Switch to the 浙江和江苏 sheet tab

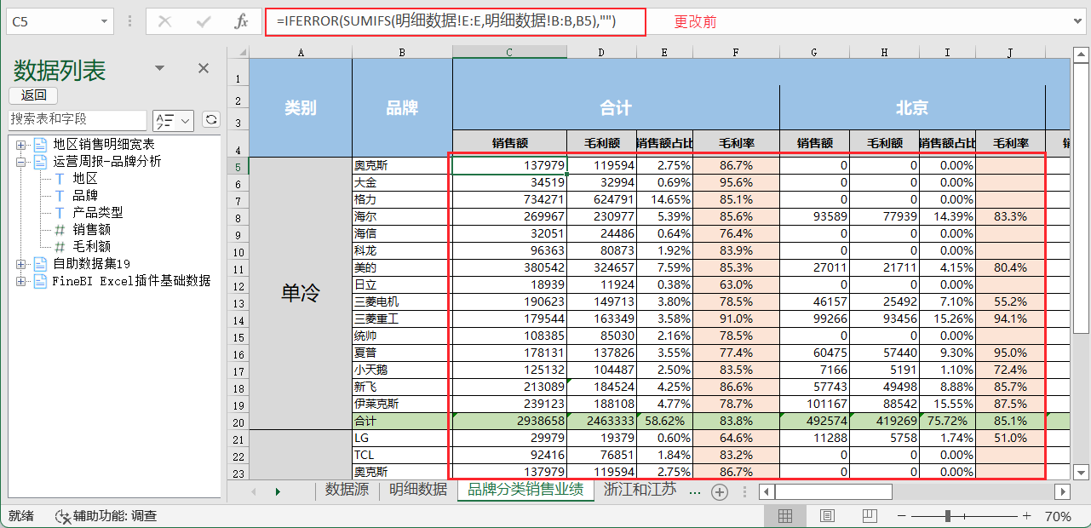click(640, 491)
